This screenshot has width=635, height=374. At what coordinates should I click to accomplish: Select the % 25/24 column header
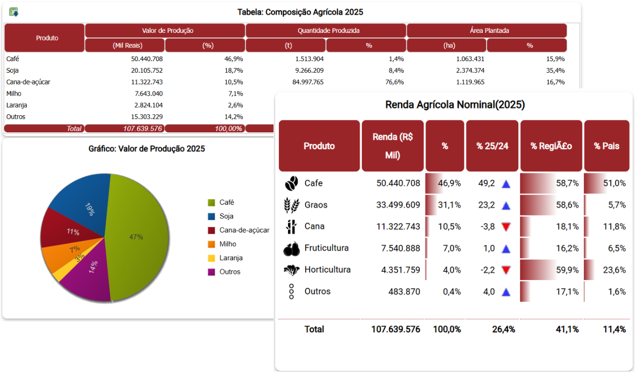(x=492, y=146)
